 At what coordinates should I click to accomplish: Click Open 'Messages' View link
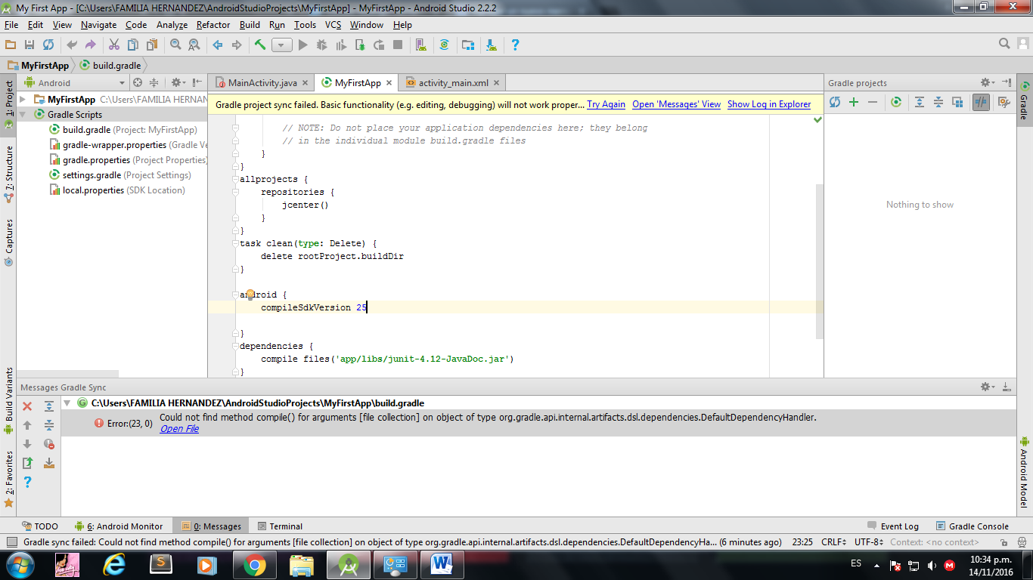coord(676,105)
